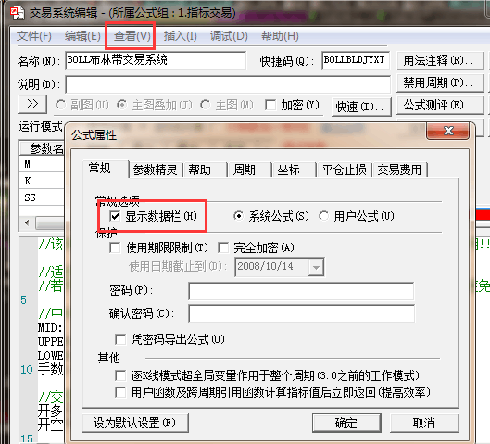Click the 用法注释(R) button
This screenshot has height=444, width=490.
pos(440,60)
